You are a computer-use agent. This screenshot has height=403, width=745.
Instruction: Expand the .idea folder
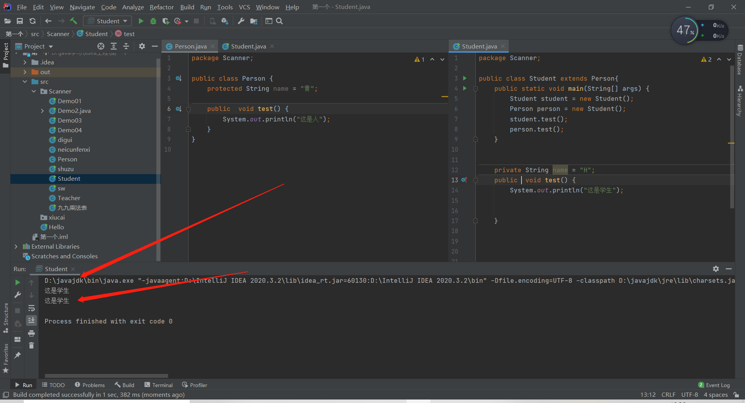25,62
